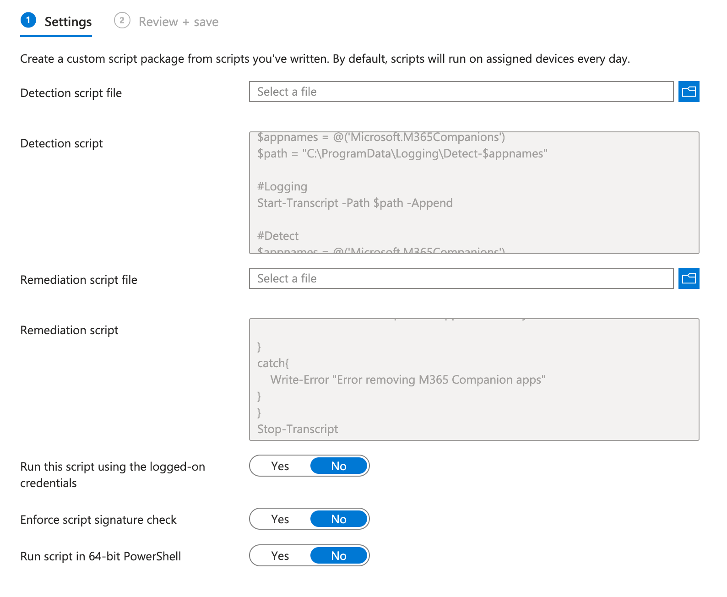Click the step 1 number circle

pos(28,20)
